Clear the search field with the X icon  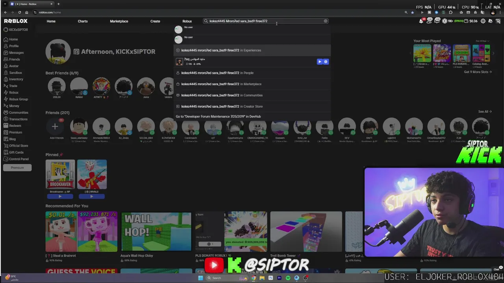pyautogui.click(x=326, y=21)
